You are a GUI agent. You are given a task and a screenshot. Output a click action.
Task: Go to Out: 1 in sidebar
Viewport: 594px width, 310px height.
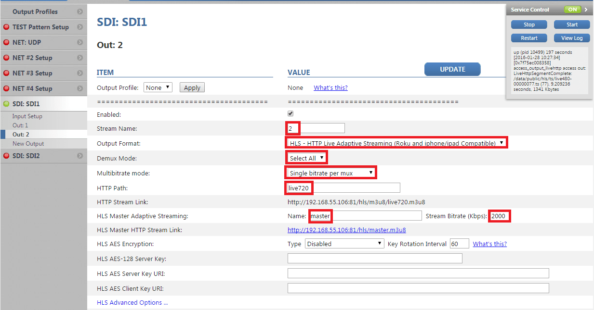pyautogui.click(x=20, y=125)
